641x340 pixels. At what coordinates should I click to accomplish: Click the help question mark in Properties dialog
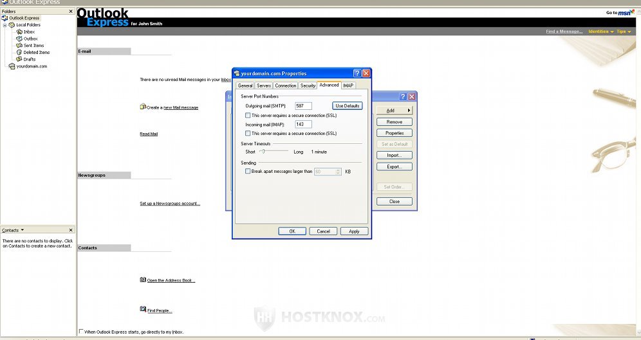(357, 73)
